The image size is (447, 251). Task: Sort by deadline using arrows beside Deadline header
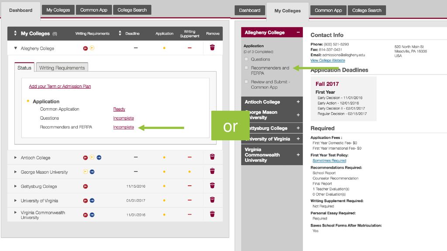(x=120, y=33)
